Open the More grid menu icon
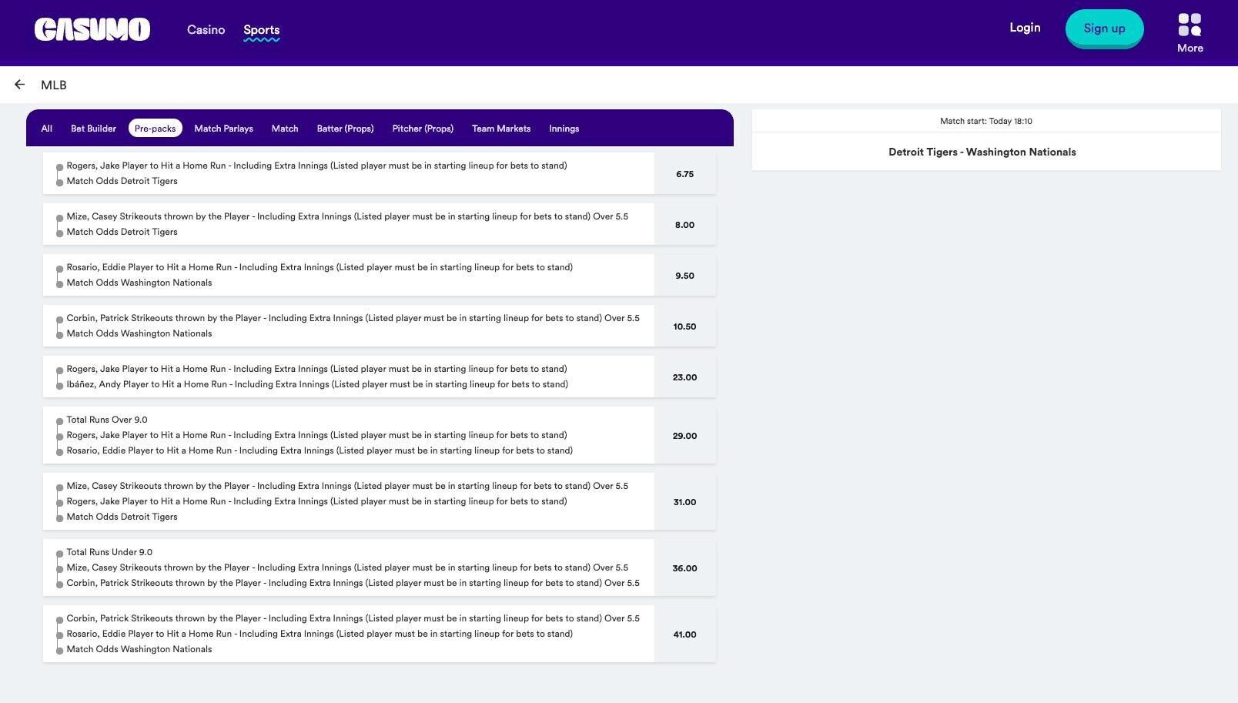 [x=1189, y=25]
